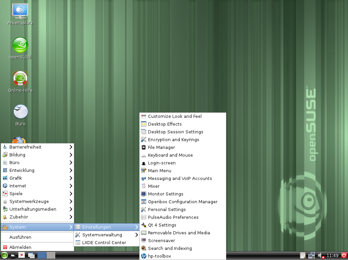Screen dimensions: 348x260
Task: Switch to the second workspace in pager
Action: click(51, 255)
